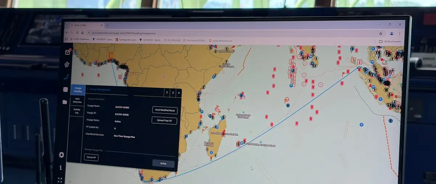Click the orange circle marker on West Africa coast
The image size is (436, 184).
tap(111, 56)
